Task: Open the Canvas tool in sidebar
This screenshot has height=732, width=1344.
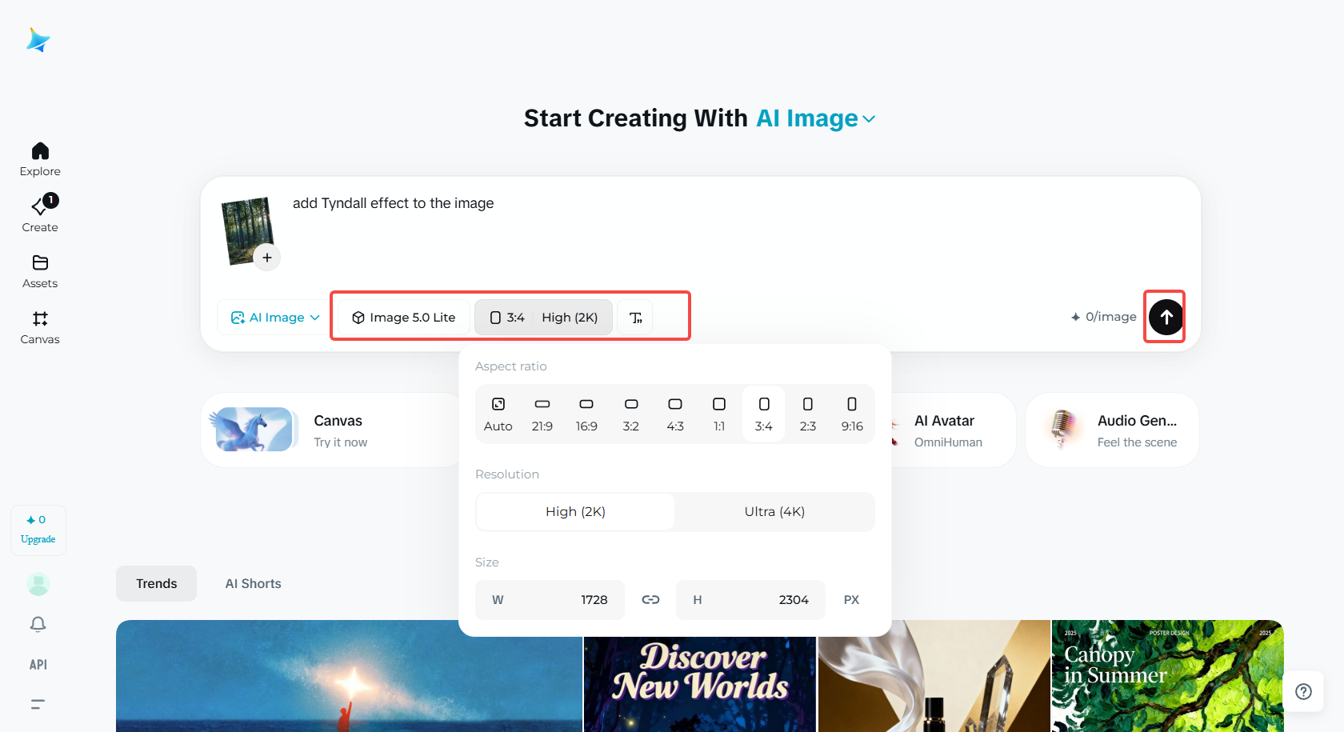Action: (40, 327)
